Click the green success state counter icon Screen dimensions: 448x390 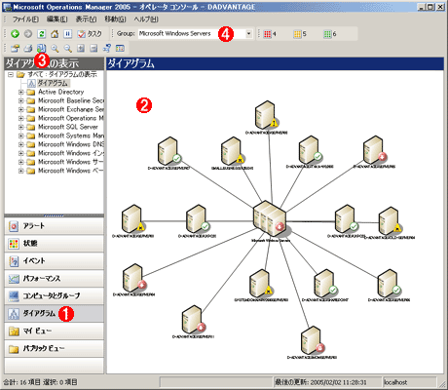tap(327, 34)
